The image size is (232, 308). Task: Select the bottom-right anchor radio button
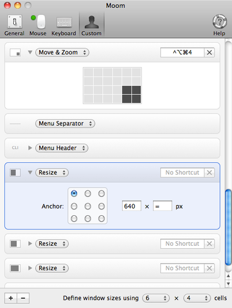point(102,218)
